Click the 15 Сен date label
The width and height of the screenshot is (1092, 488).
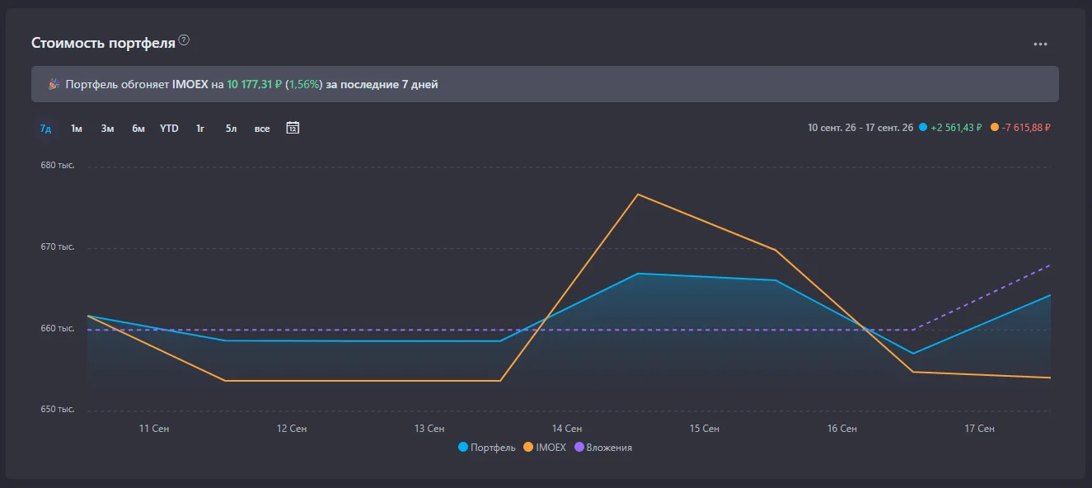(705, 429)
